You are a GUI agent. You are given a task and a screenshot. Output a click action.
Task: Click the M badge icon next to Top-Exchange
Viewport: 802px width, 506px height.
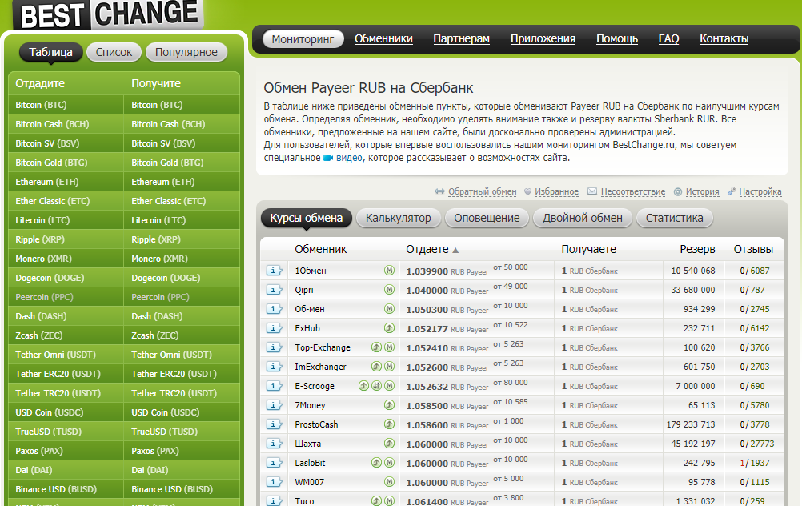tap(389, 347)
